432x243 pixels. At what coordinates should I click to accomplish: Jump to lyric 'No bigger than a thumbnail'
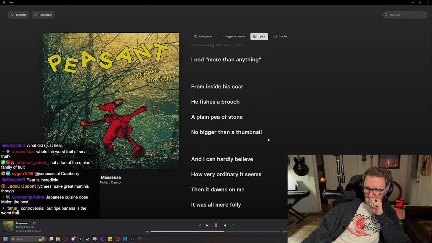226,132
